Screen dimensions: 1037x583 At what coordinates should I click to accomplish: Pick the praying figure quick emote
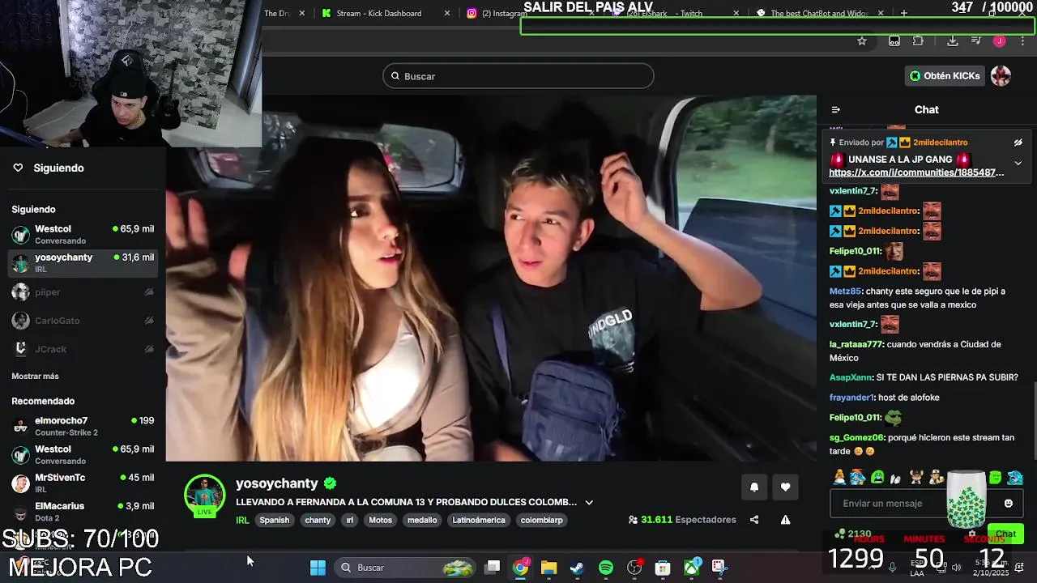839,478
